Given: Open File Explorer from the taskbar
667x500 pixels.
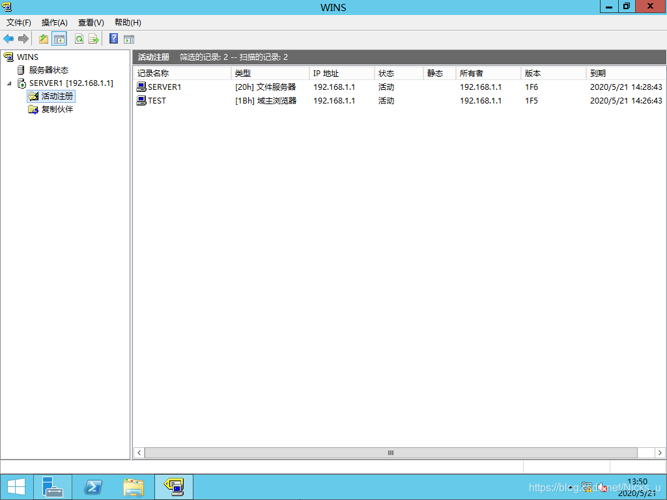Looking at the screenshot, I should (133, 487).
